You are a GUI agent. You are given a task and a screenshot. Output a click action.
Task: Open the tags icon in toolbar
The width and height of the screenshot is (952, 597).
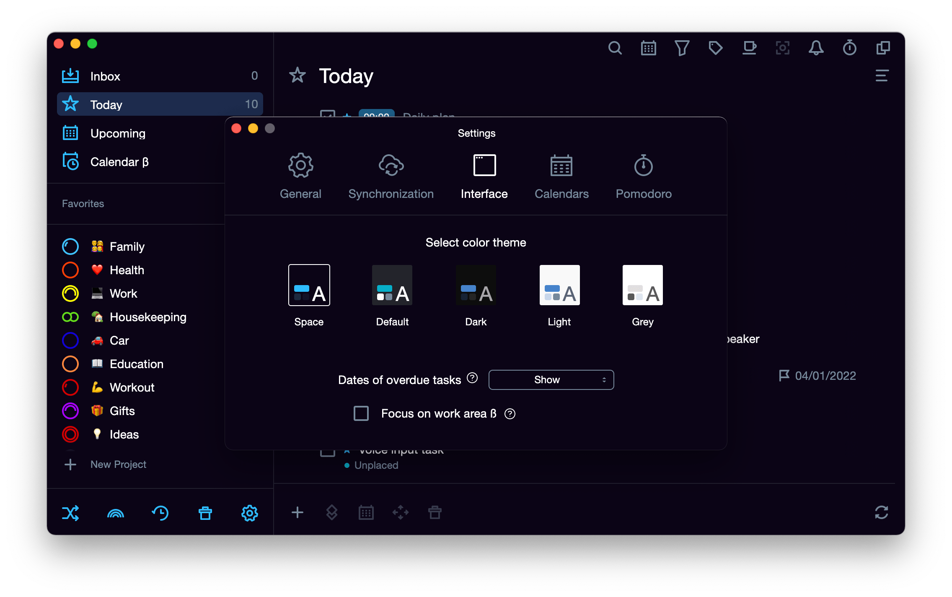point(715,48)
